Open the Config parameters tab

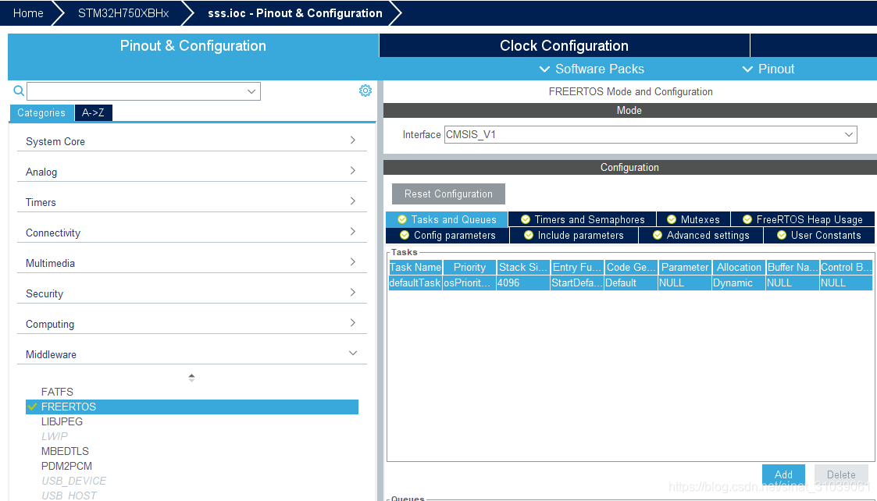447,236
